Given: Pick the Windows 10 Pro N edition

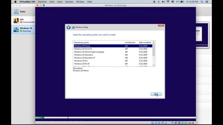Looking at the screenshot, I should (113, 64).
